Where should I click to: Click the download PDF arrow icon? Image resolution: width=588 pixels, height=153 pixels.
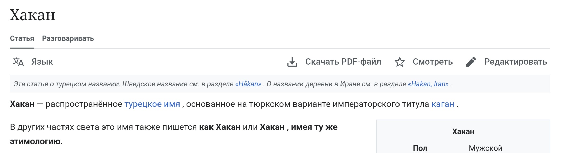click(x=292, y=62)
